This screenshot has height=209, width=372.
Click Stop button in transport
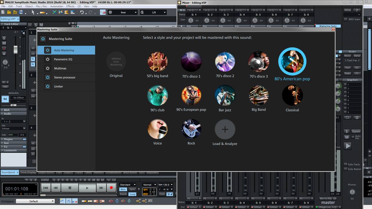[70, 188]
